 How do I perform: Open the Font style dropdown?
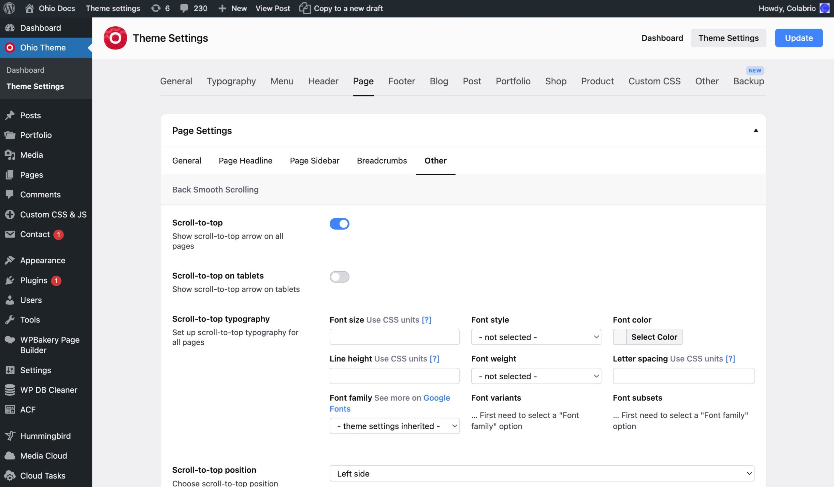click(x=536, y=337)
